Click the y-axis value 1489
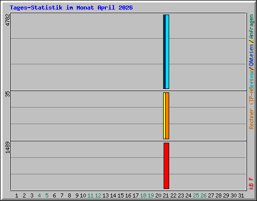Image resolution: width=257 pixels, height=201 pixels. coord(8,147)
